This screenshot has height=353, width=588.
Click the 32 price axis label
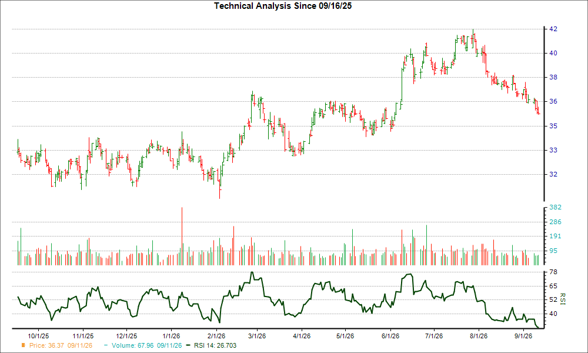[553, 174]
